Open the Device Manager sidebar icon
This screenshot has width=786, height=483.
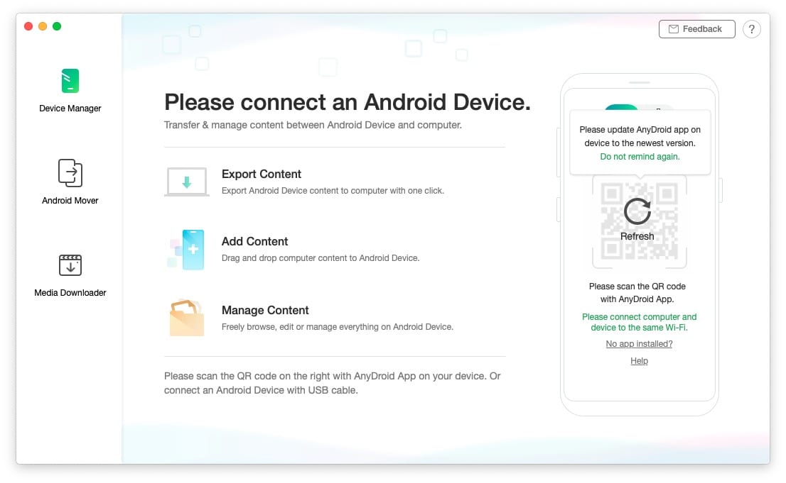(x=70, y=81)
